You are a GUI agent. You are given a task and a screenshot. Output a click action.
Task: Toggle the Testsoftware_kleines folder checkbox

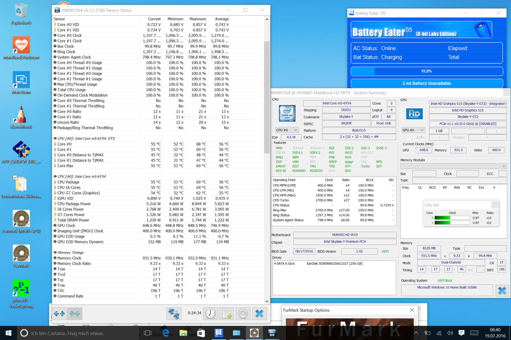point(15,178)
